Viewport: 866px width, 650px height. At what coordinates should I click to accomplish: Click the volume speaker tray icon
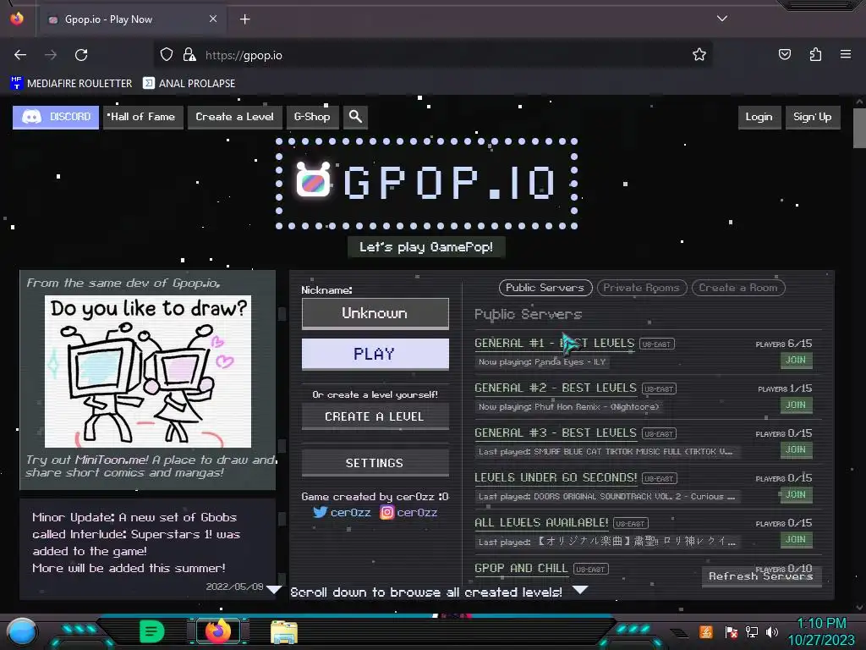772,631
